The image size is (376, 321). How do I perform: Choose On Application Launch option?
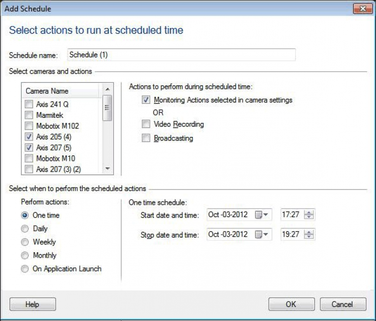pyautogui.click(x=25, y=269)
